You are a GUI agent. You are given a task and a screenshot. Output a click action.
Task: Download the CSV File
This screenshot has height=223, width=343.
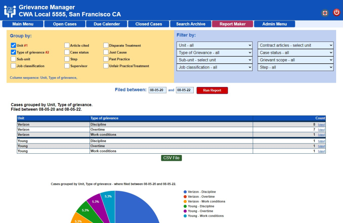tap(171, 158)
